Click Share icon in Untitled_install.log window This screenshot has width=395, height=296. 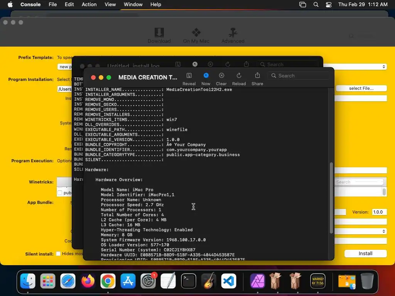pos(246,64)
